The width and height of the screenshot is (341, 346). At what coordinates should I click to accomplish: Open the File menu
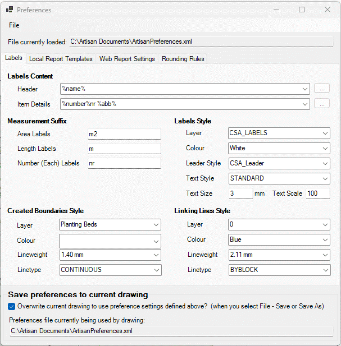tap(14, 25)
